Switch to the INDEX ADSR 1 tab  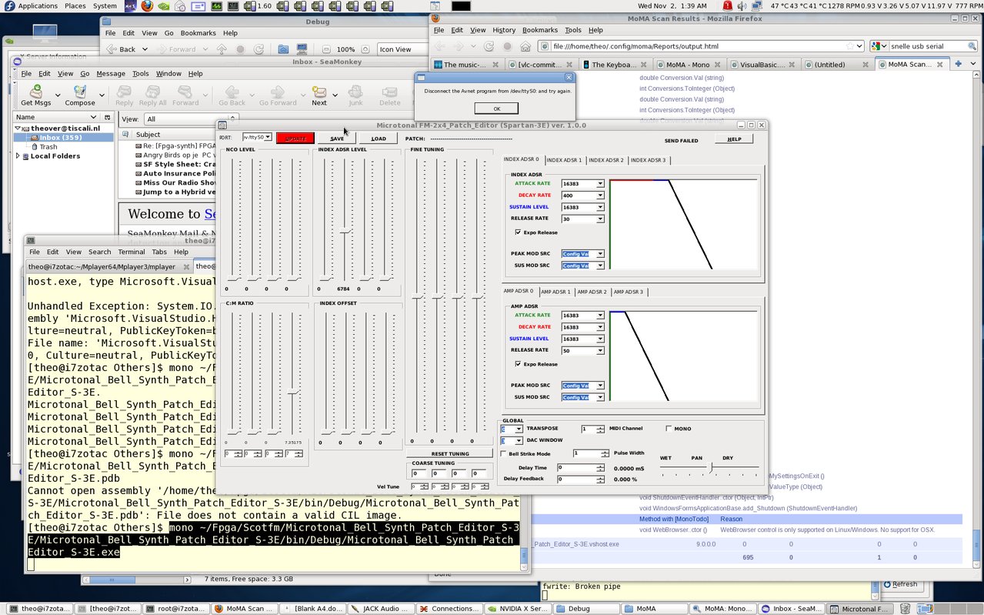tap(564, 160)
